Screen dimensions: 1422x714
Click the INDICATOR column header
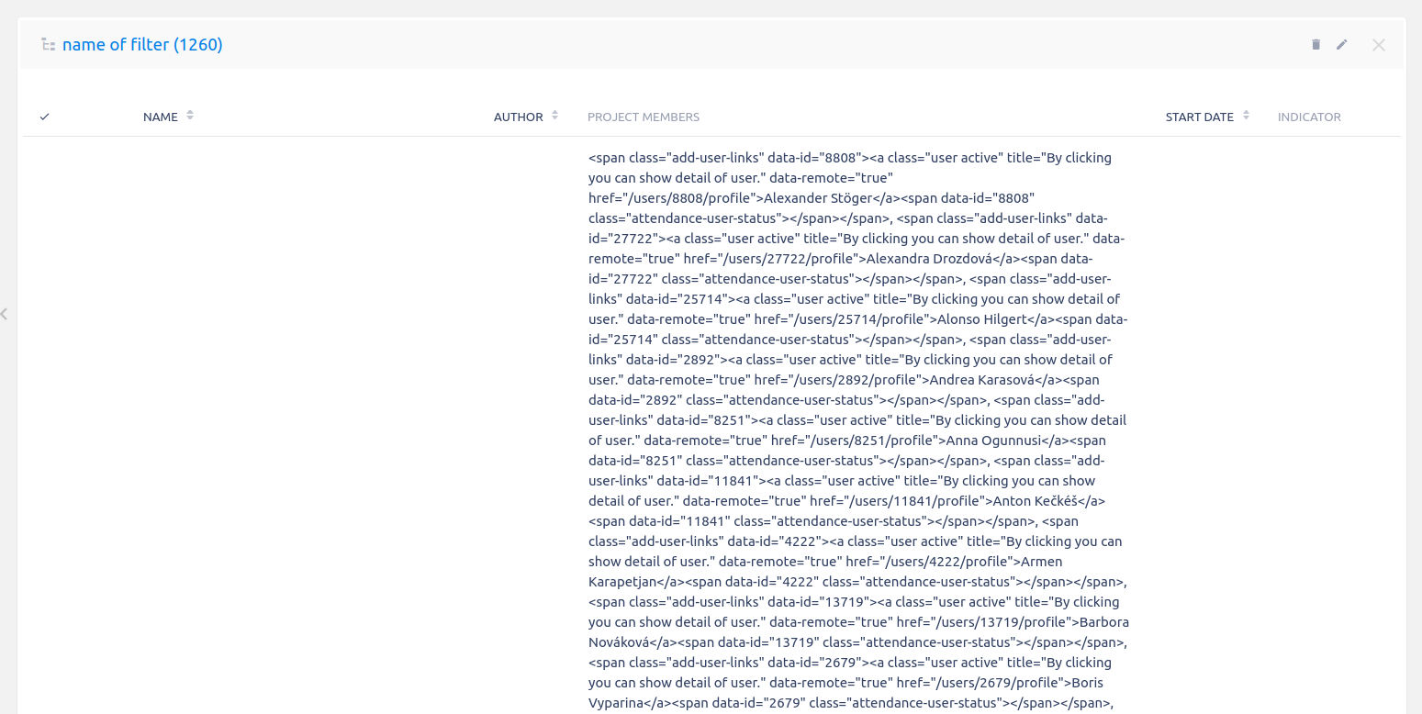pyautogui.click(x=1309, y=117)
